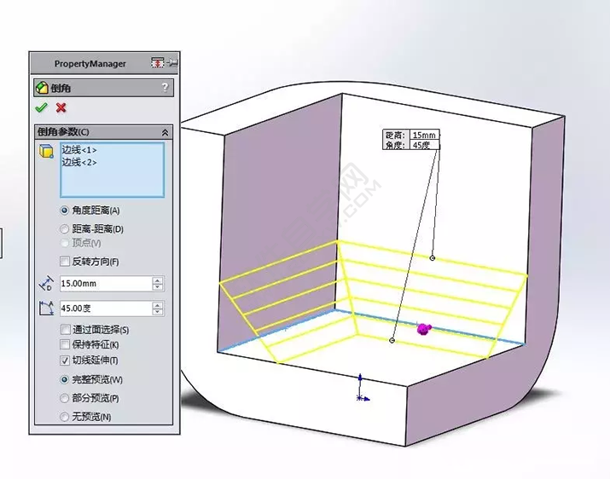Enable 反转方向(F) checkbox
610x479 pixels.
(65, 262)
